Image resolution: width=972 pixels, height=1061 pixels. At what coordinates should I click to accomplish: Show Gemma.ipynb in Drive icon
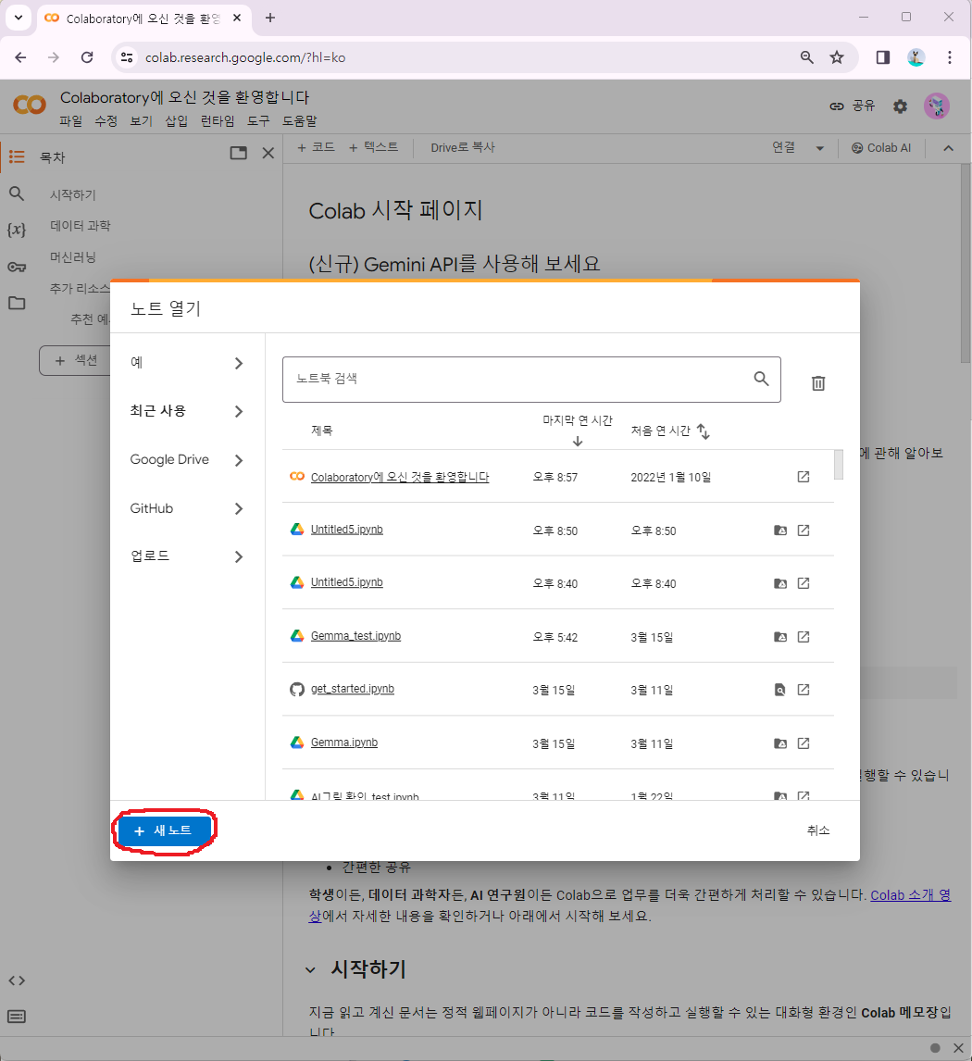pyautogui.click(x=779, y=743)
